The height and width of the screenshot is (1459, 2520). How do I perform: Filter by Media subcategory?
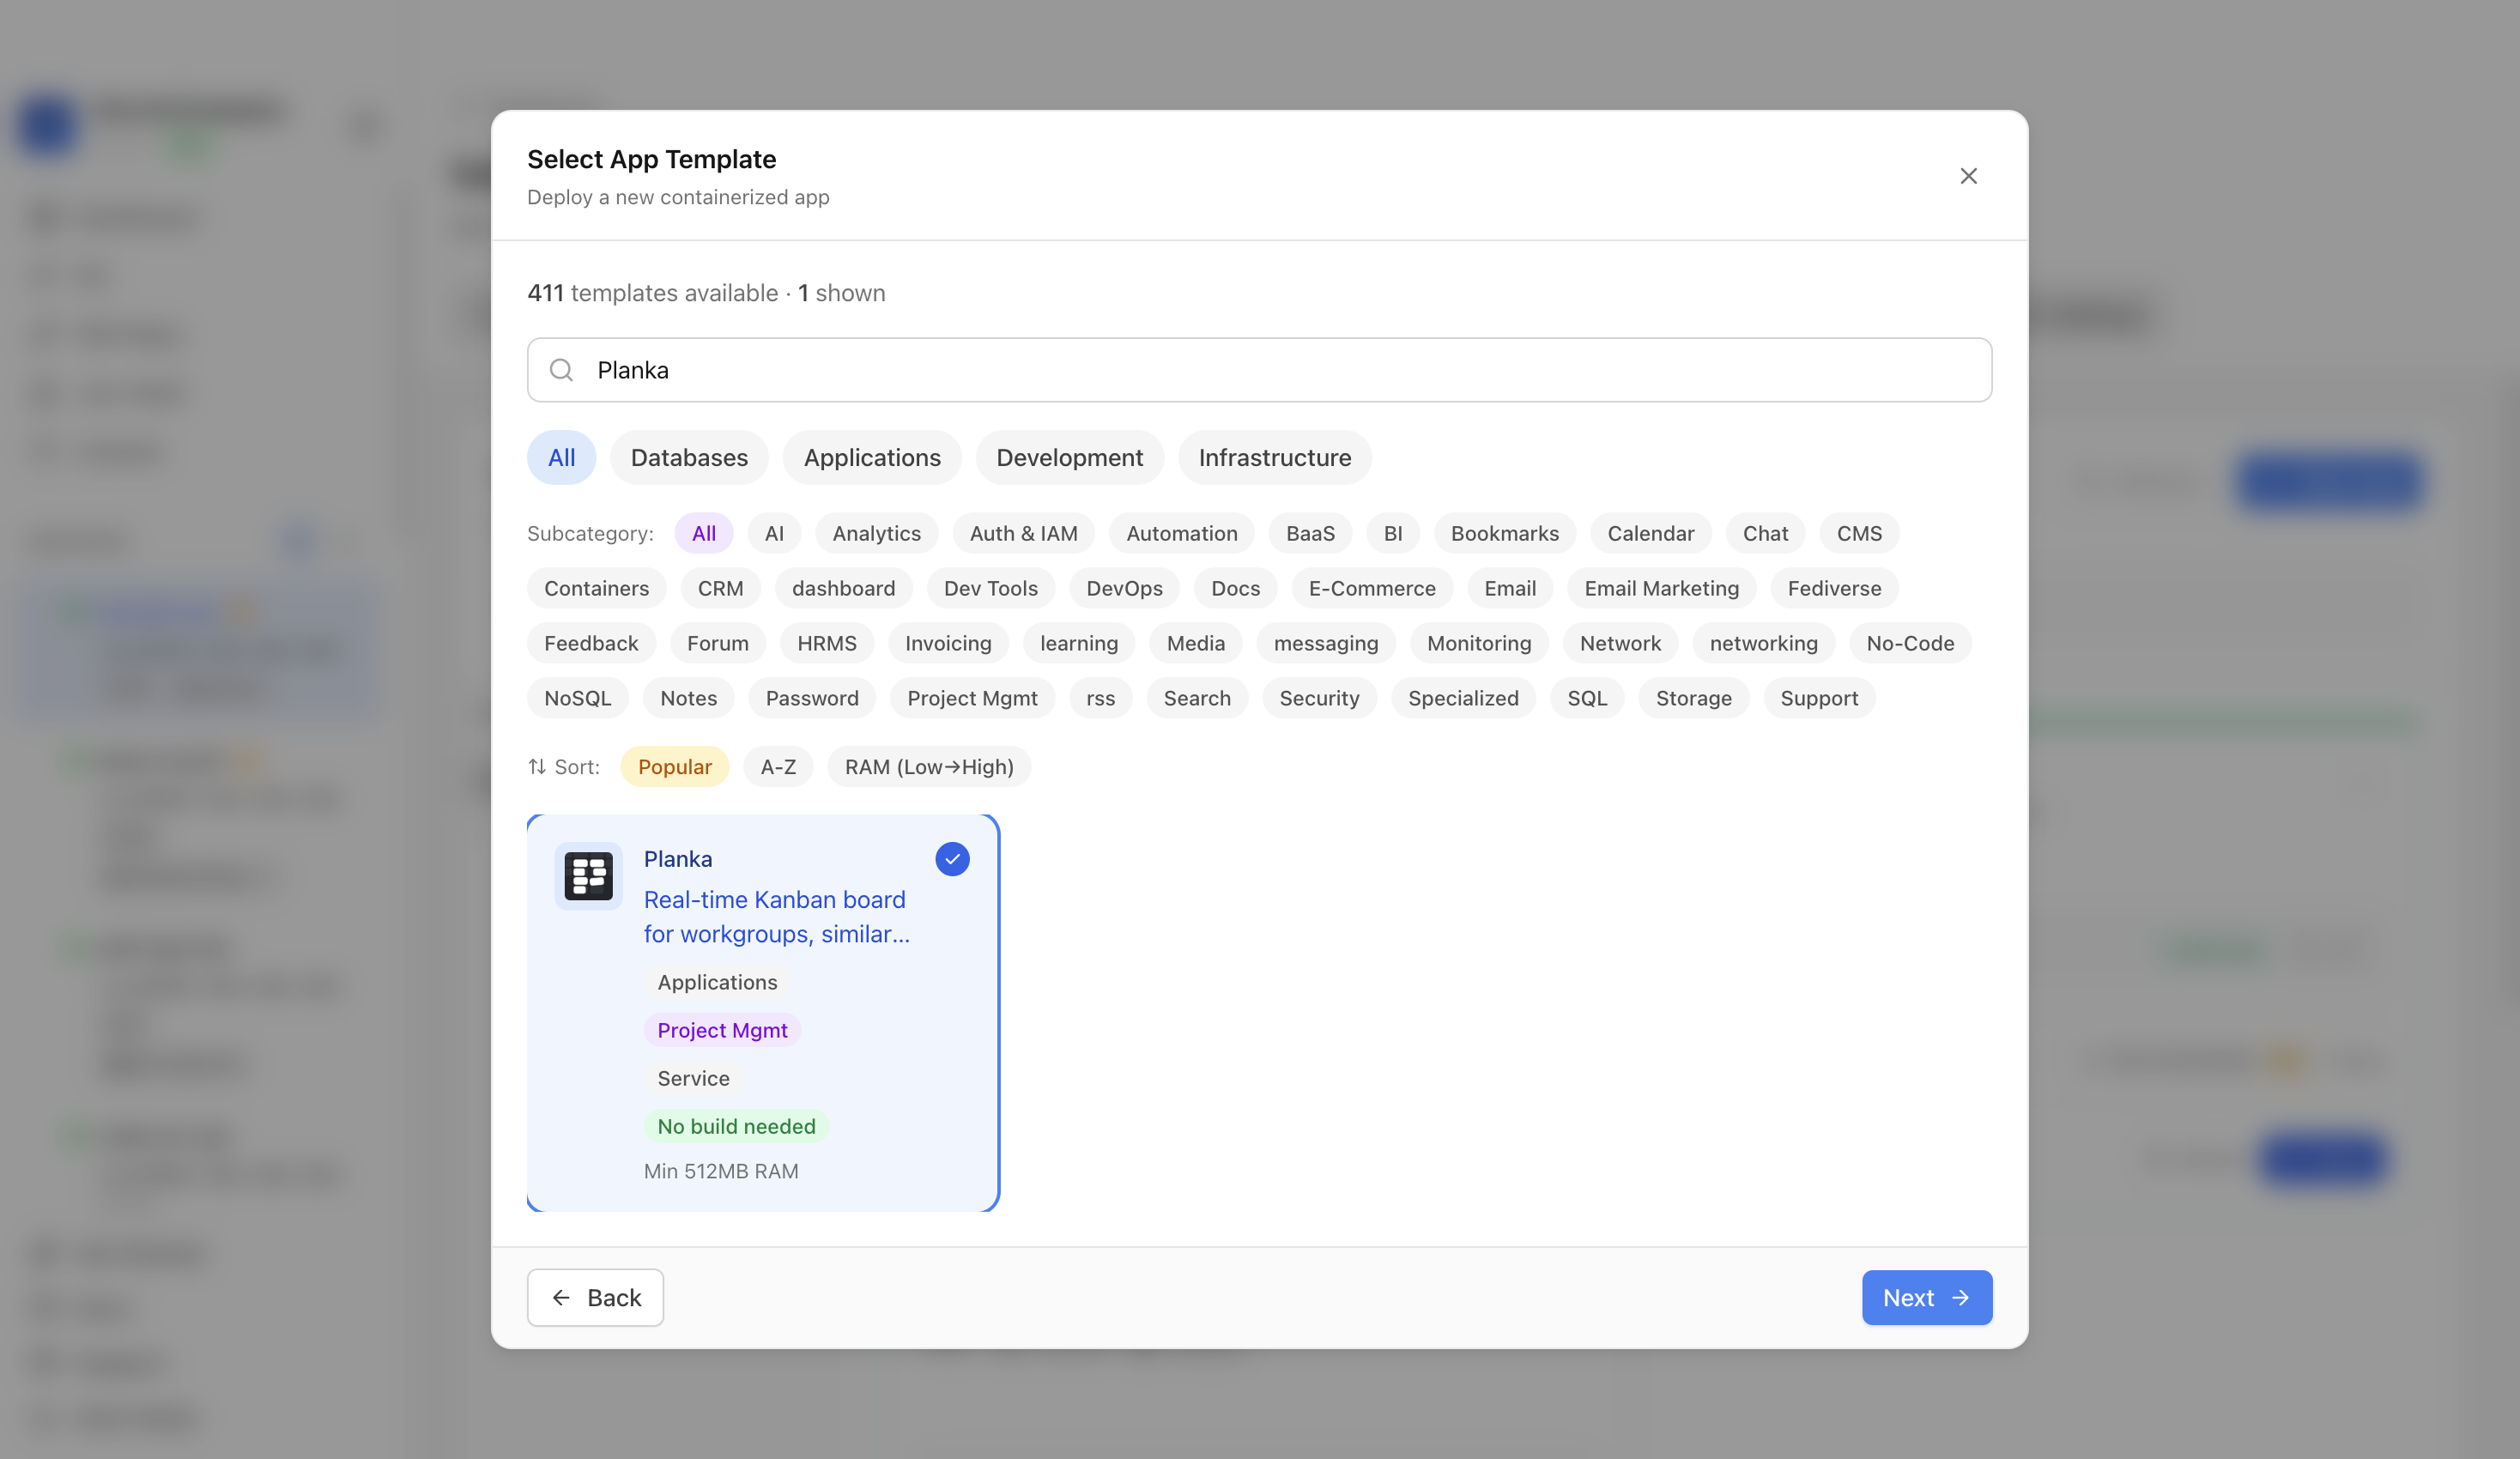coord(1195,643)
